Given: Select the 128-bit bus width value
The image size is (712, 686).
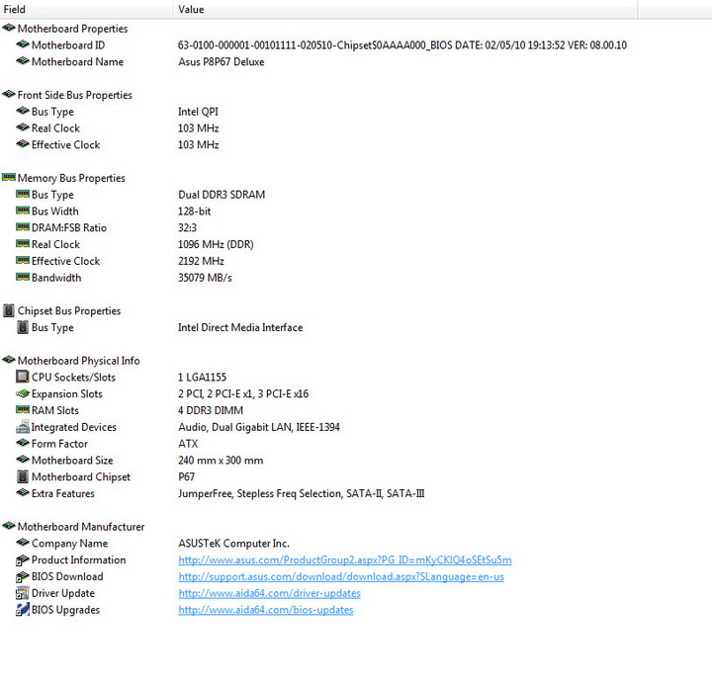Looking at the screenshot, I should pos(195,212).
